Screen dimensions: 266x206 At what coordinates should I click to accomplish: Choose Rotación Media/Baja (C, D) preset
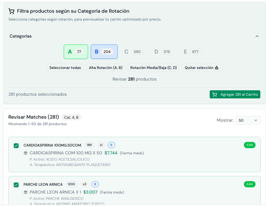pyautogui.click(x=153, y=68)
